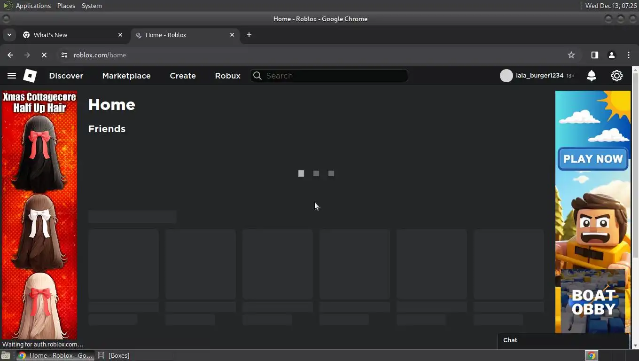The height and width of the screenshot is (361, 639).
Task: Open the Roblox hamburger navigation menu
Action: pos(12,76)
